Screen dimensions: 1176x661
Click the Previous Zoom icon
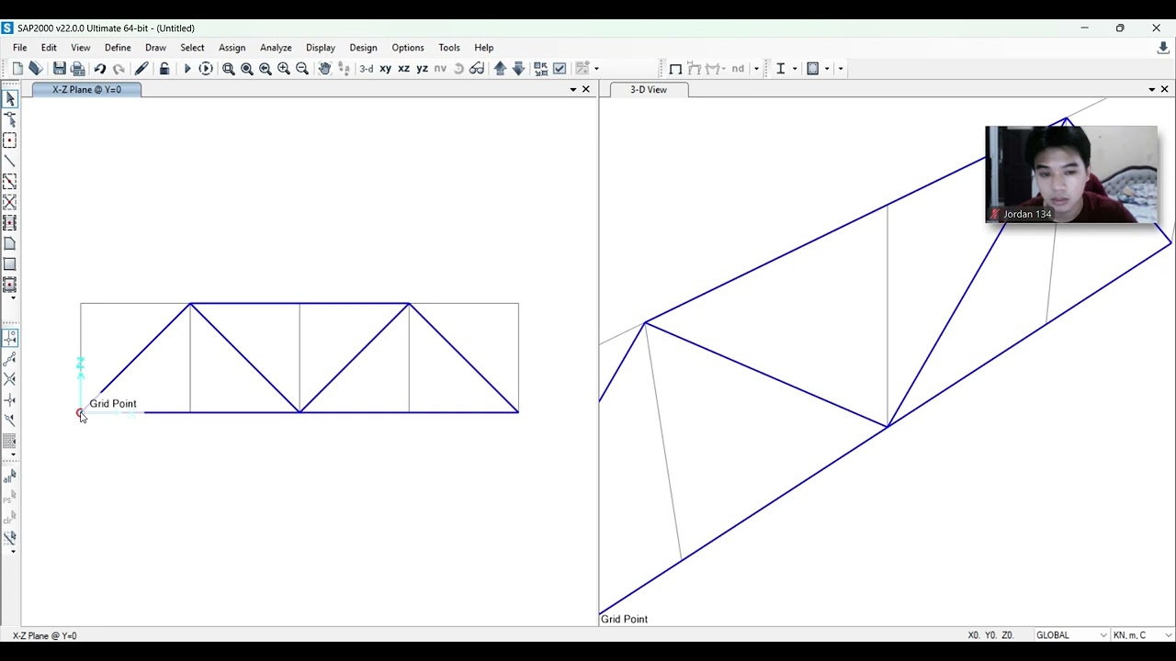click(266, 69)
